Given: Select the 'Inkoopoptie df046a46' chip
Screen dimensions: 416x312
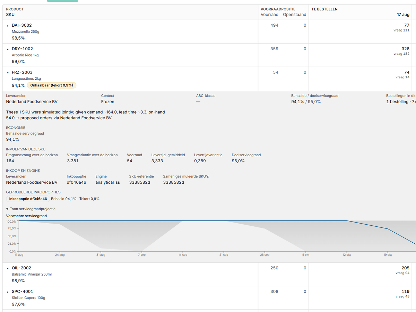Looking at the screenshot, I should 28,199.
